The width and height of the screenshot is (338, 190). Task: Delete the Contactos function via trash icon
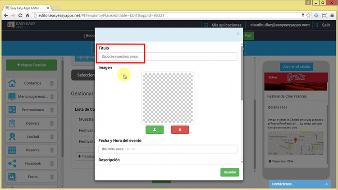click(x=52, y=83)
